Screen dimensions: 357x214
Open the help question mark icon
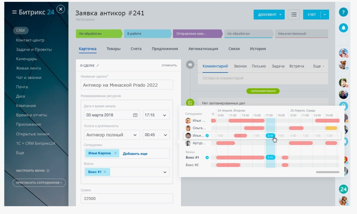pyautogui.click(x=343, y=12)
